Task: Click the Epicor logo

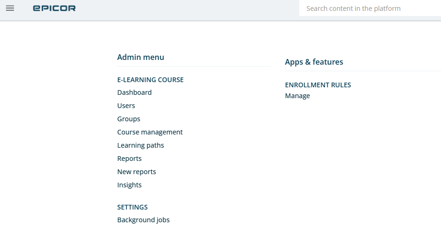Action: pos(54,8)
